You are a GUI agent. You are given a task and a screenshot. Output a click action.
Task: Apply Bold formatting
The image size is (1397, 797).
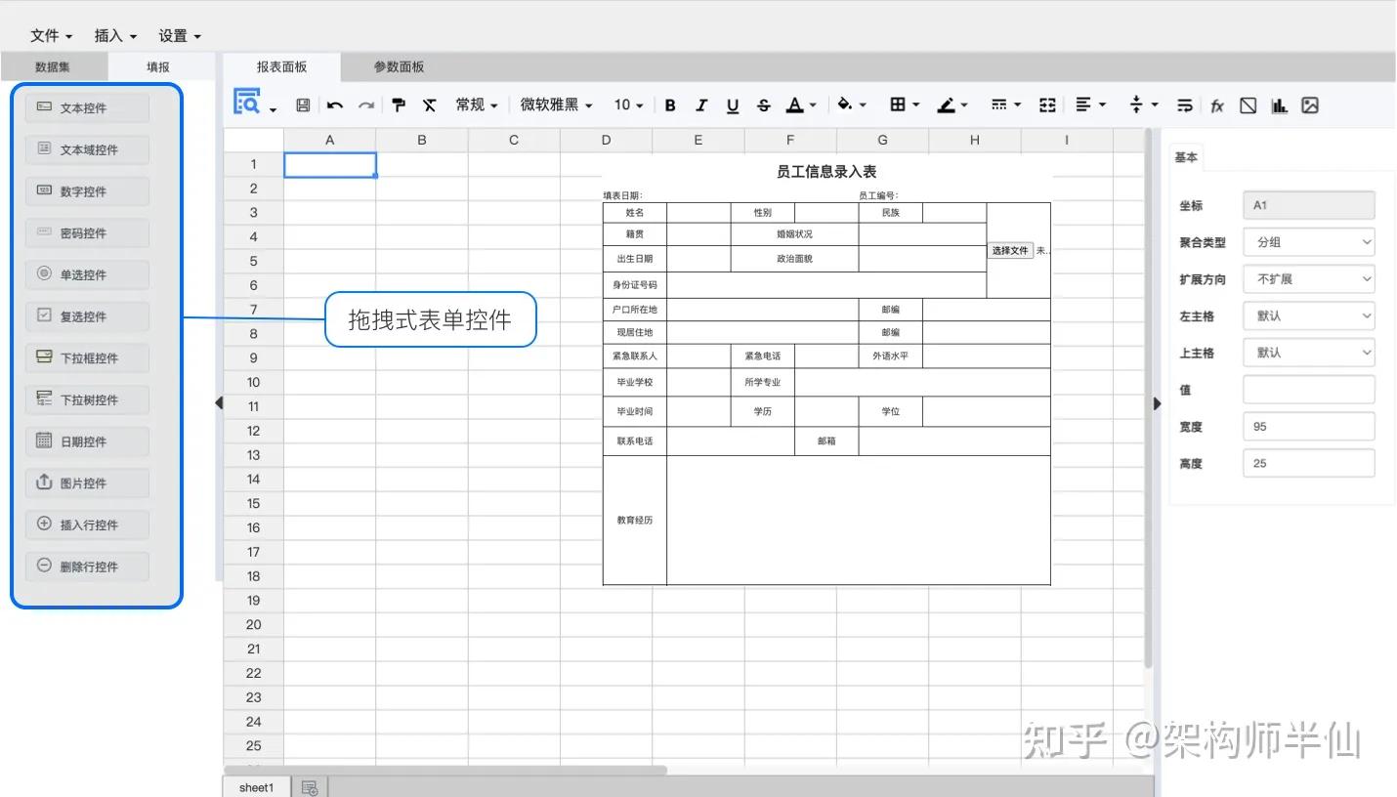669,105
